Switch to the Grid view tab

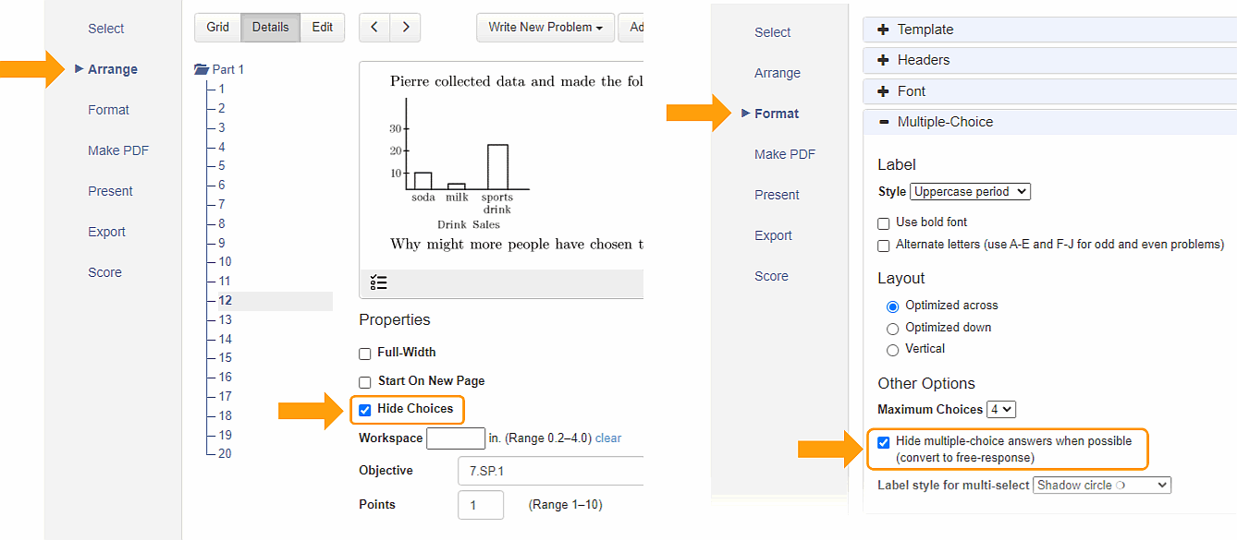[x=217, y=27]
